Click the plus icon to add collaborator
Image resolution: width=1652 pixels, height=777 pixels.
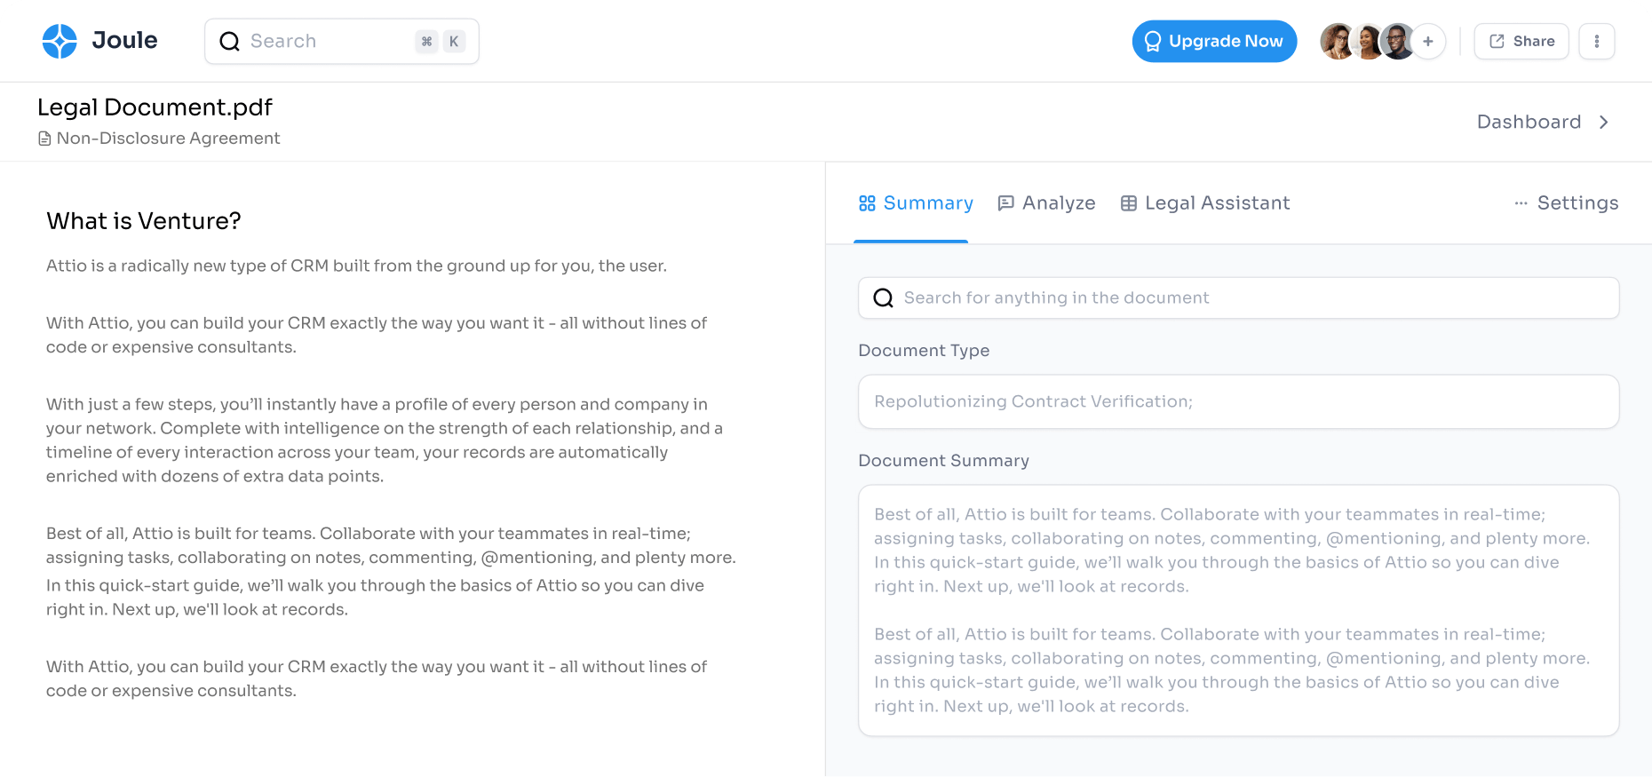pyautogui.click(x=1428, y=42)
